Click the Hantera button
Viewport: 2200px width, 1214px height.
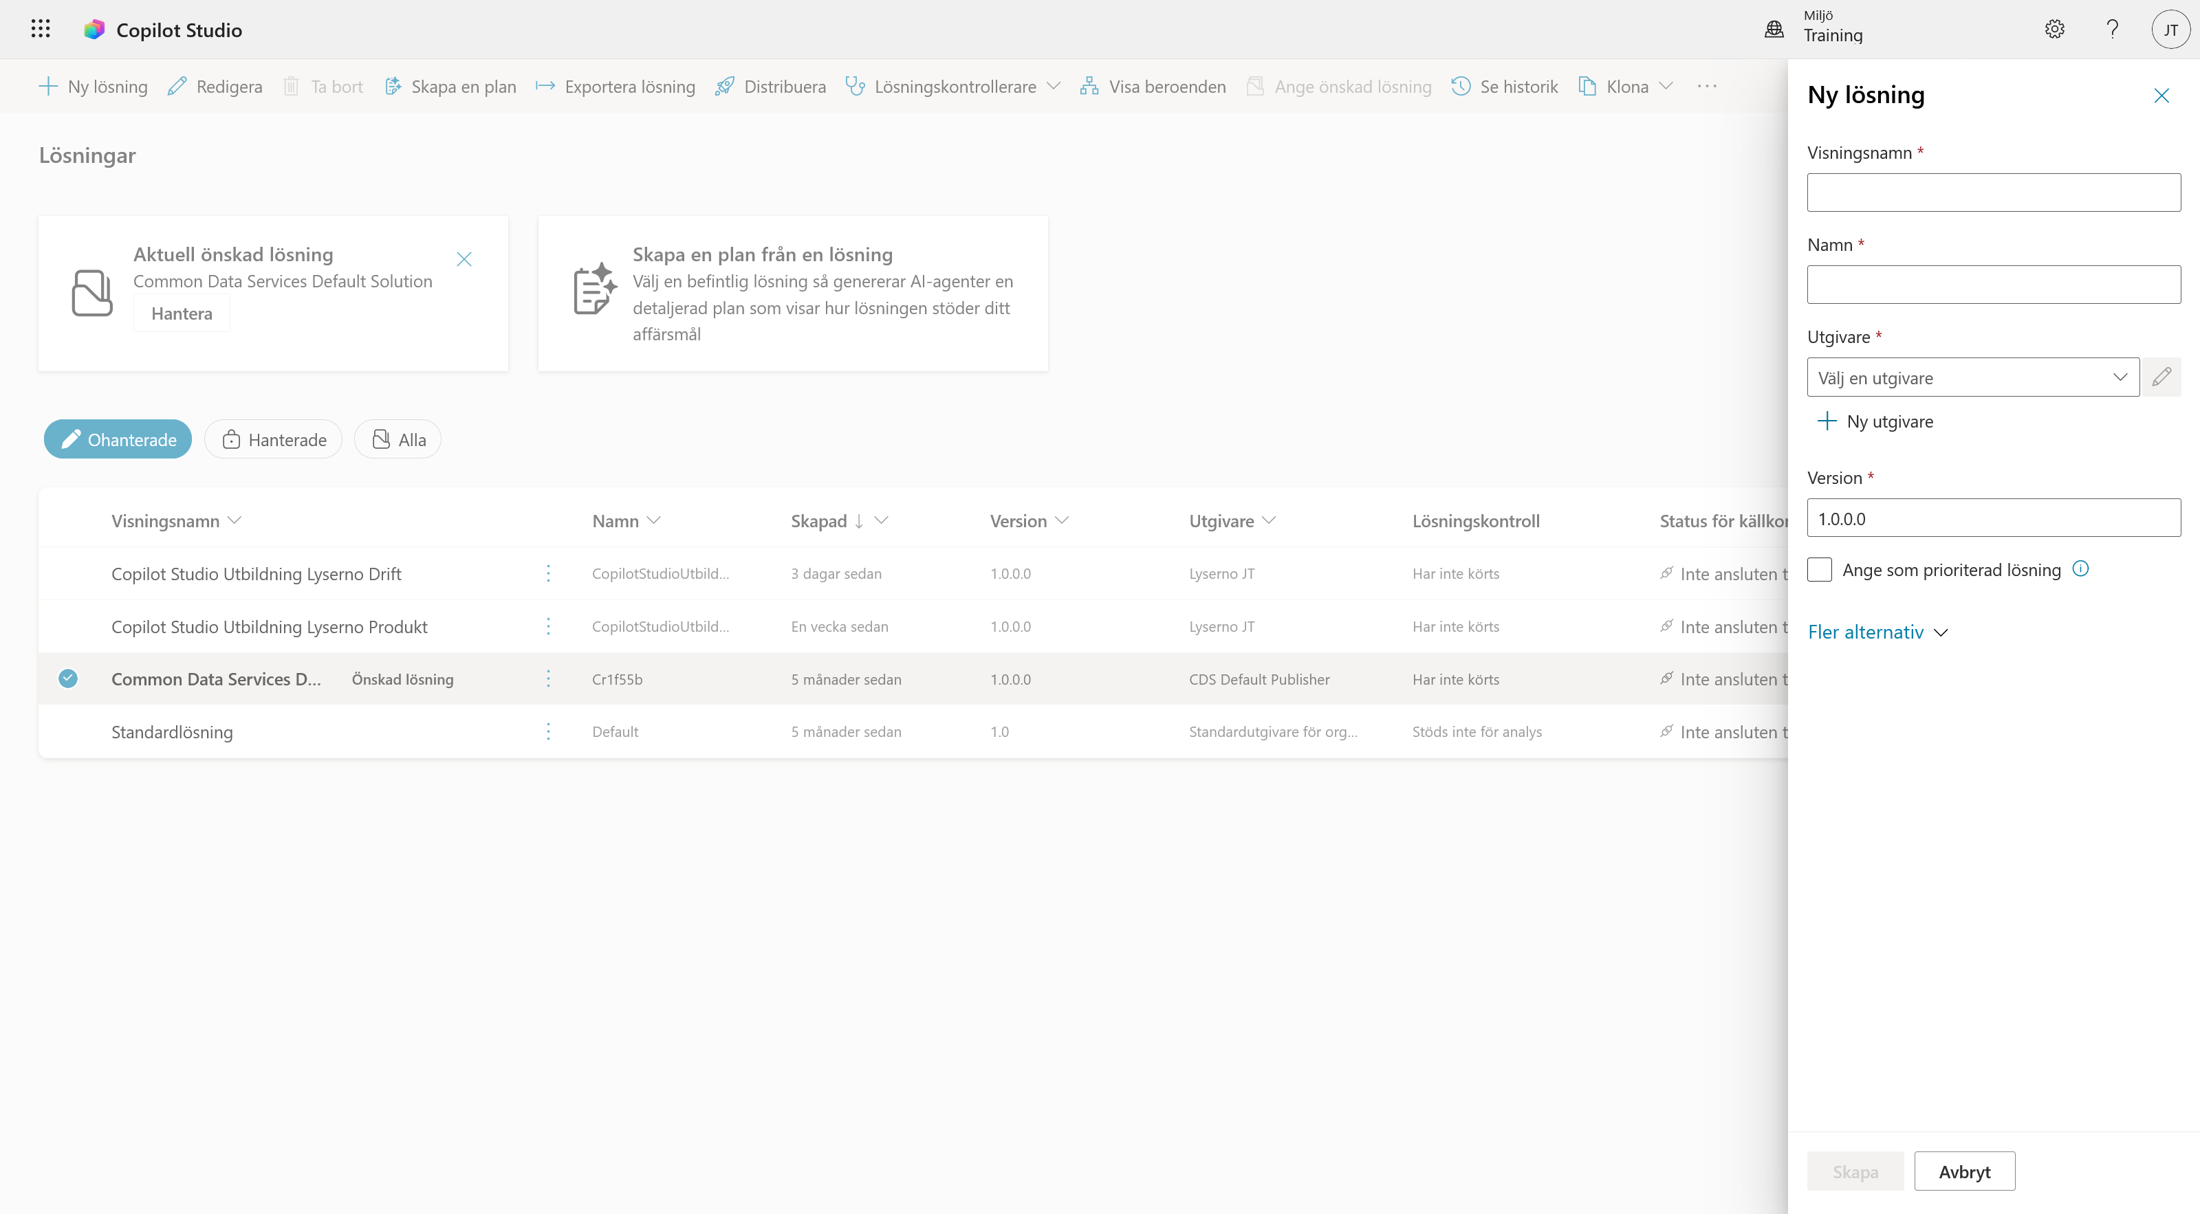point(182,313)
